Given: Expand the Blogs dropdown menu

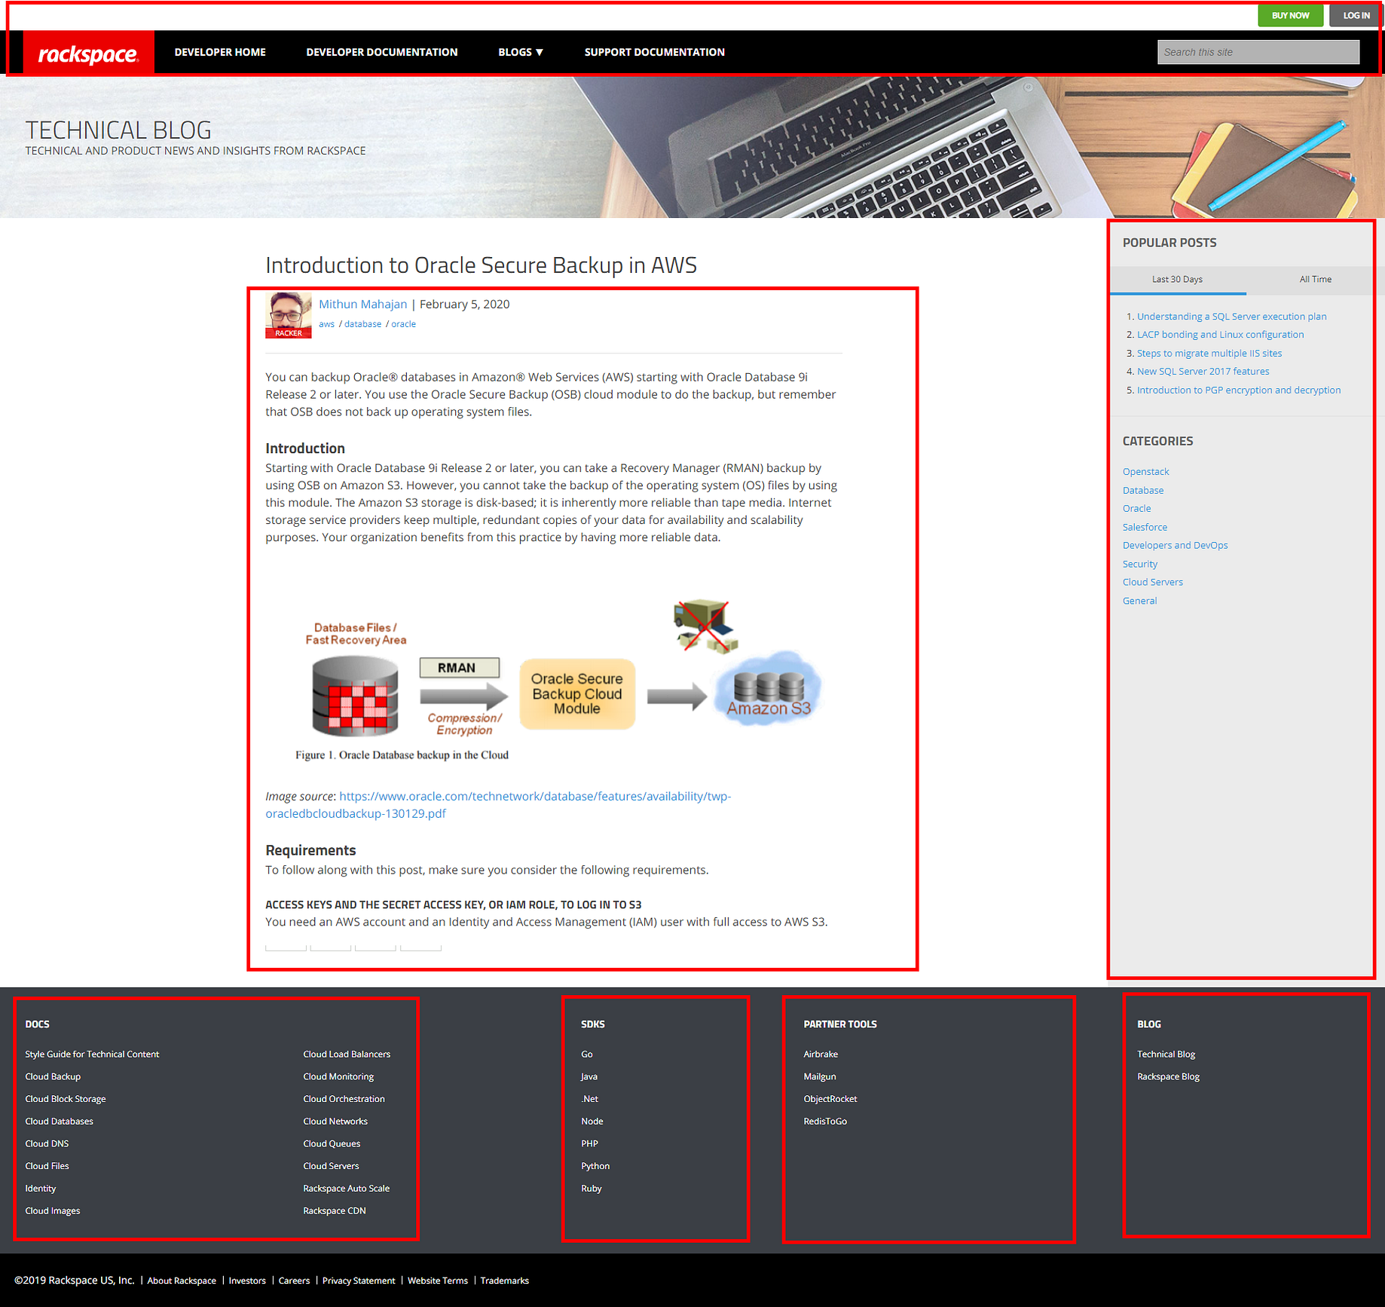Looking at the screenshot, I should click(x=521, y=52).
